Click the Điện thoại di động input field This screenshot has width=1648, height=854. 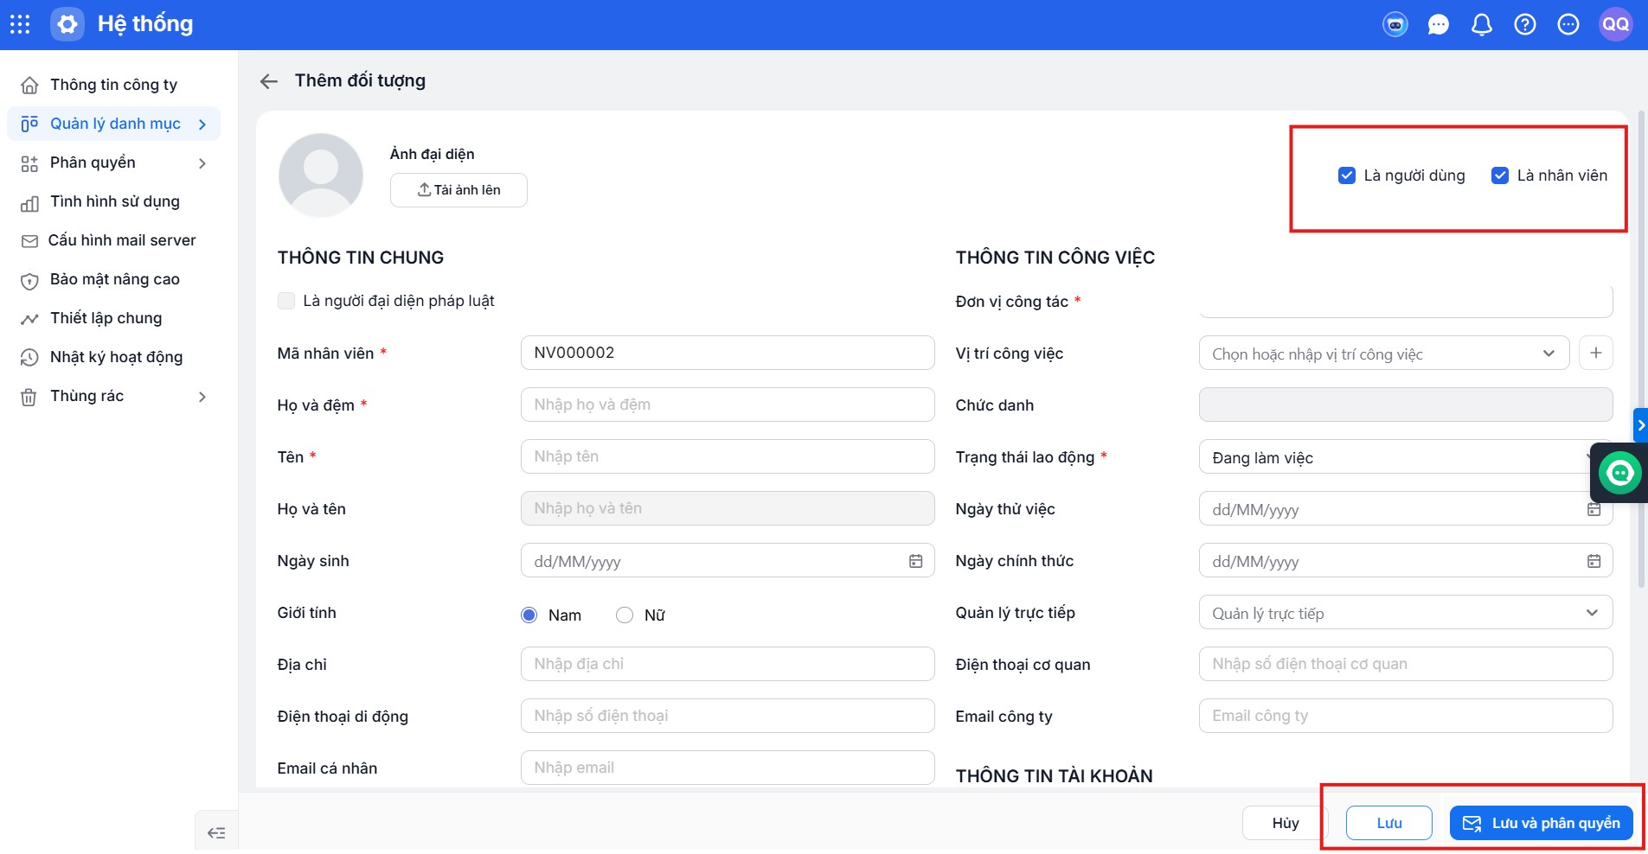click(x=728, y=716)
